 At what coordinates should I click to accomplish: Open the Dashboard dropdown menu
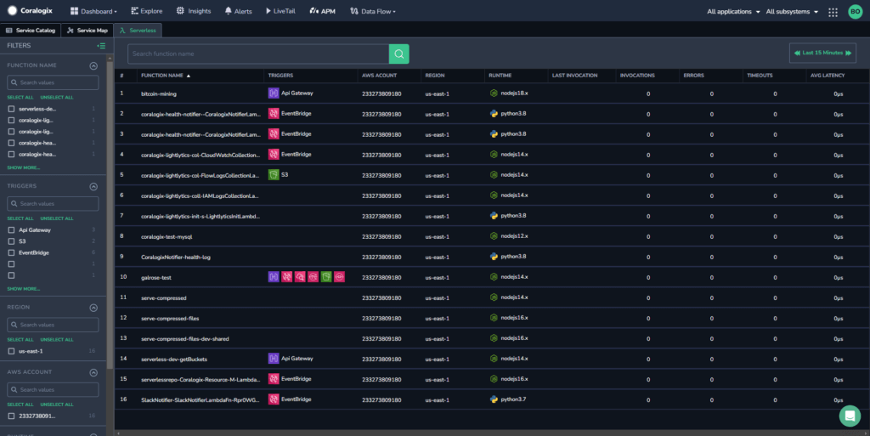pyautogui.click(x=93, y=11)
